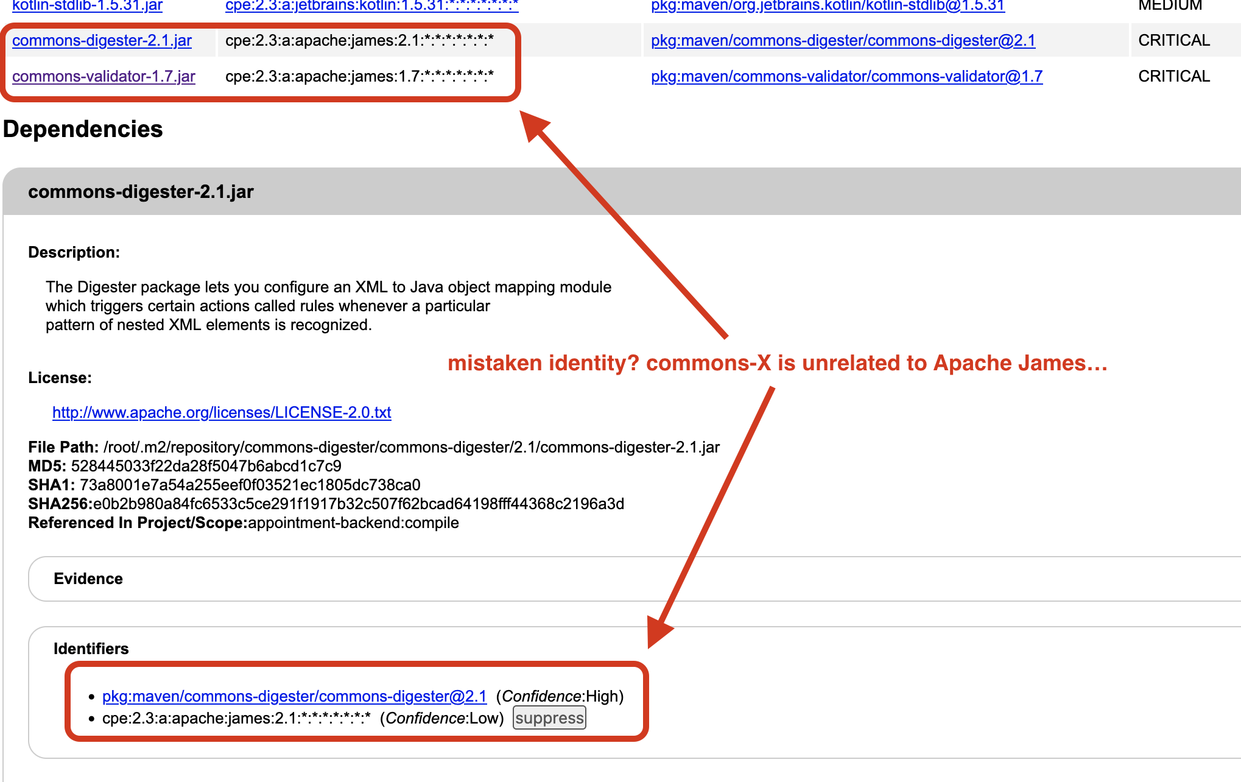The width and height of the screenshot is (1241, 782).
Task: View the Apache LICENSE-2.0.txt link
Action: pos(222,412)
